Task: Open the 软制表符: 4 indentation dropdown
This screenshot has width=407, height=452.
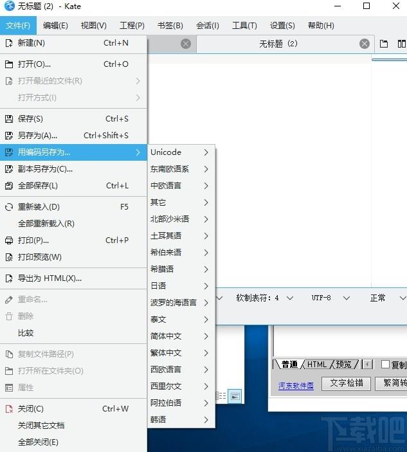Action: coord(265,298)
